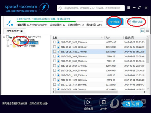151x113 pixels.
Task: Click file icon of 2017-05-26_2008_2E80.mov
Action: coord(58,56)
